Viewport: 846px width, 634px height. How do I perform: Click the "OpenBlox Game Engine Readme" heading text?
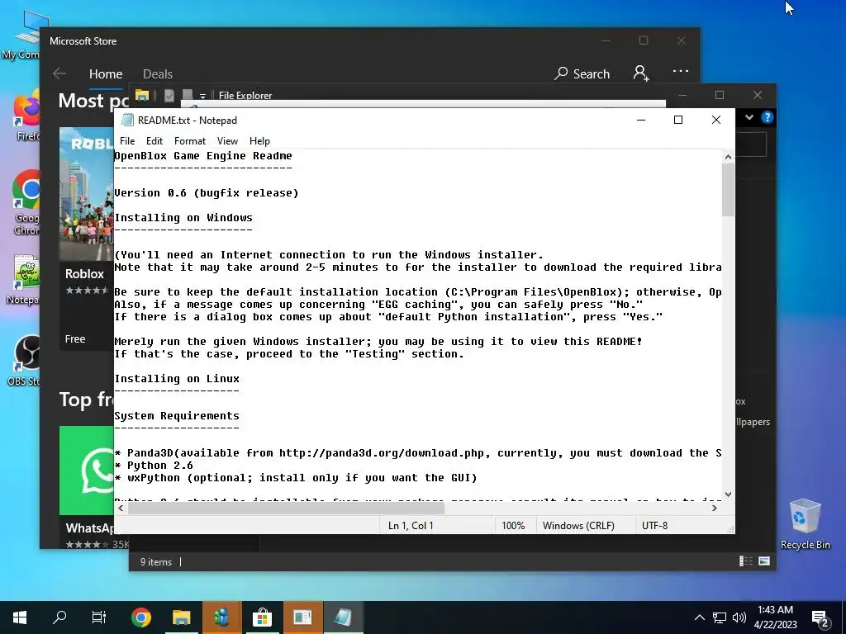(x=203, y=156)
